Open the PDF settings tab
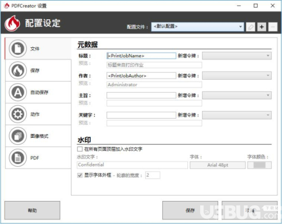The image size is (282, 224). [38, 158]
